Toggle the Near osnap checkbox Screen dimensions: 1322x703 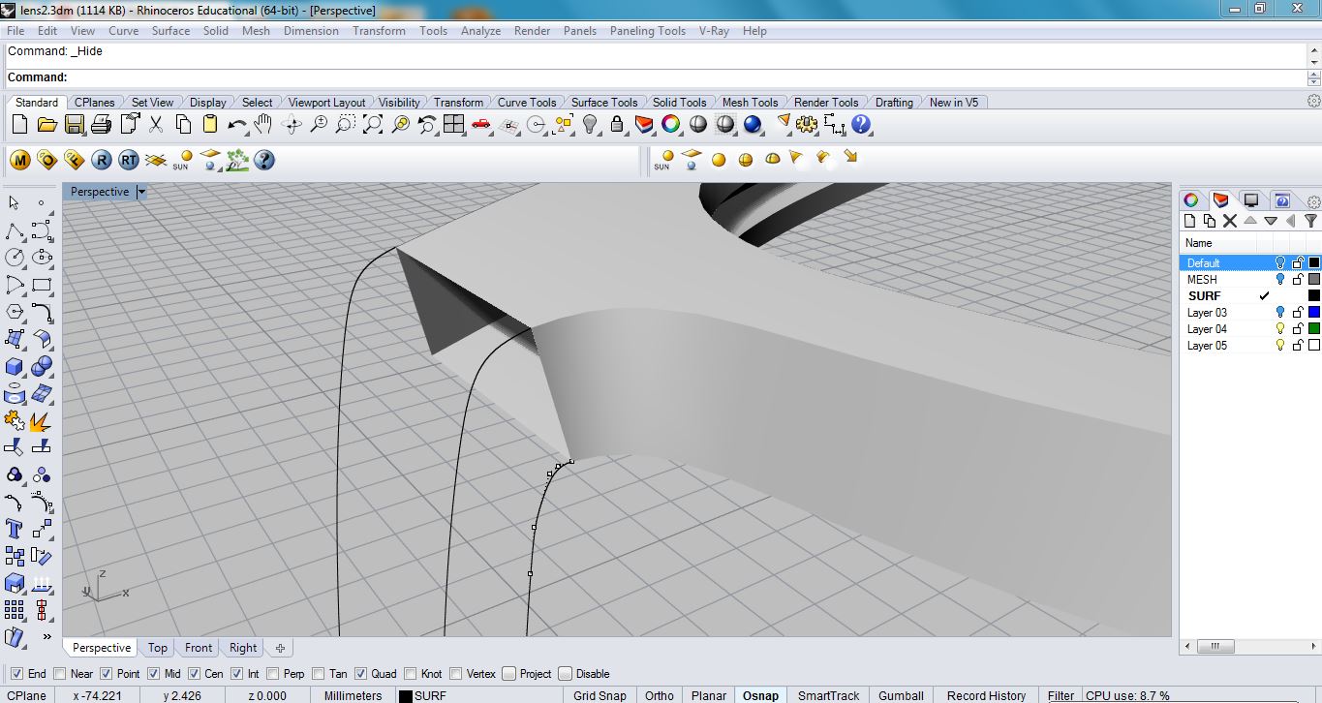click(x=60, y=674)
